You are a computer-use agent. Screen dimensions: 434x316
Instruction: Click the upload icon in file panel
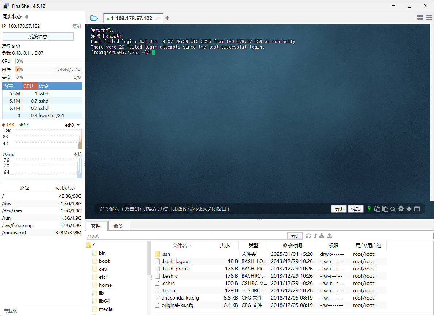[329, 236]
